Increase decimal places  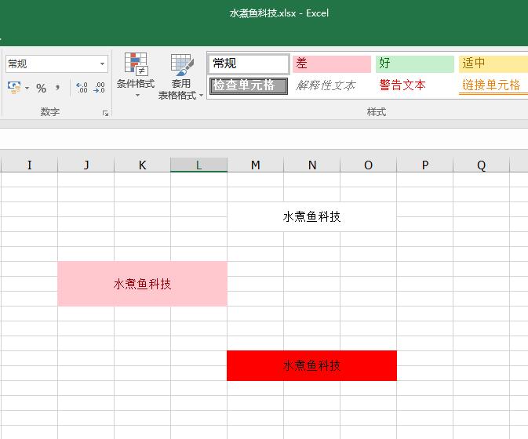click(x=82, y=88)
